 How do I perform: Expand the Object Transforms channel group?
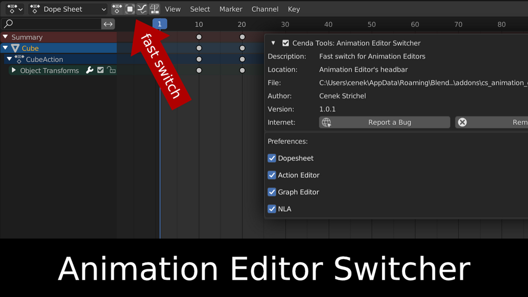coord(14,70)
